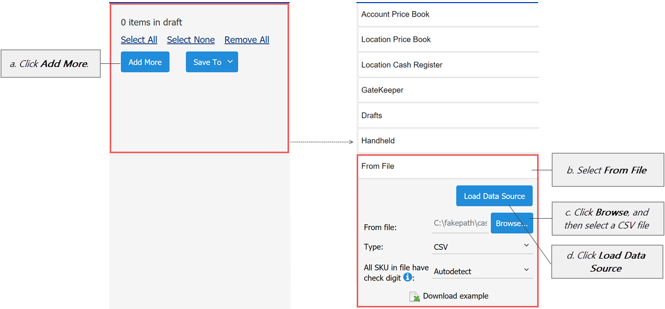The height and width of the screenshot is (309, 665).
Task: Select Handheld from the source list
Action: pyautogui.click(x=377, y=140)
